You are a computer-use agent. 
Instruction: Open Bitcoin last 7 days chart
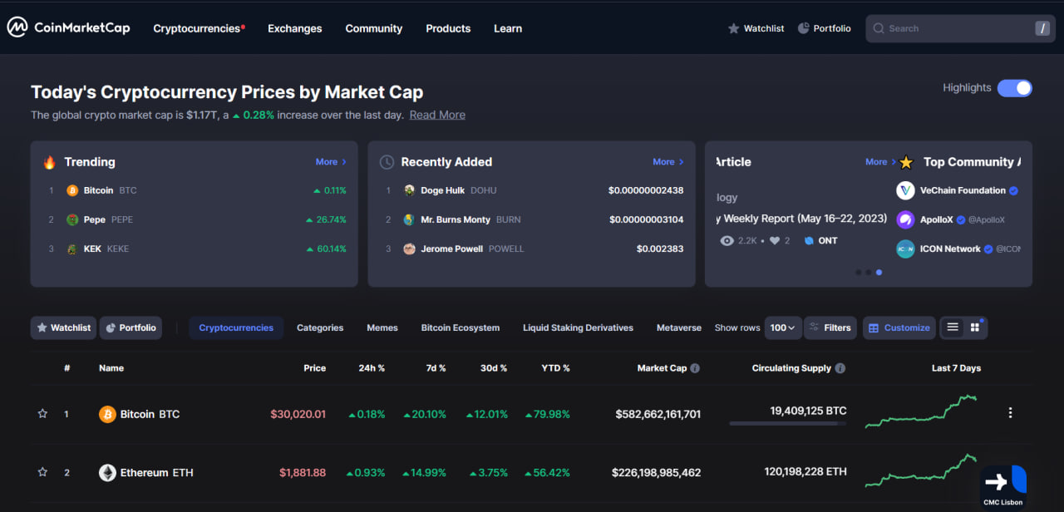[923, 412]
